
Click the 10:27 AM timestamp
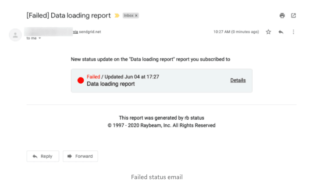point(236,32)
